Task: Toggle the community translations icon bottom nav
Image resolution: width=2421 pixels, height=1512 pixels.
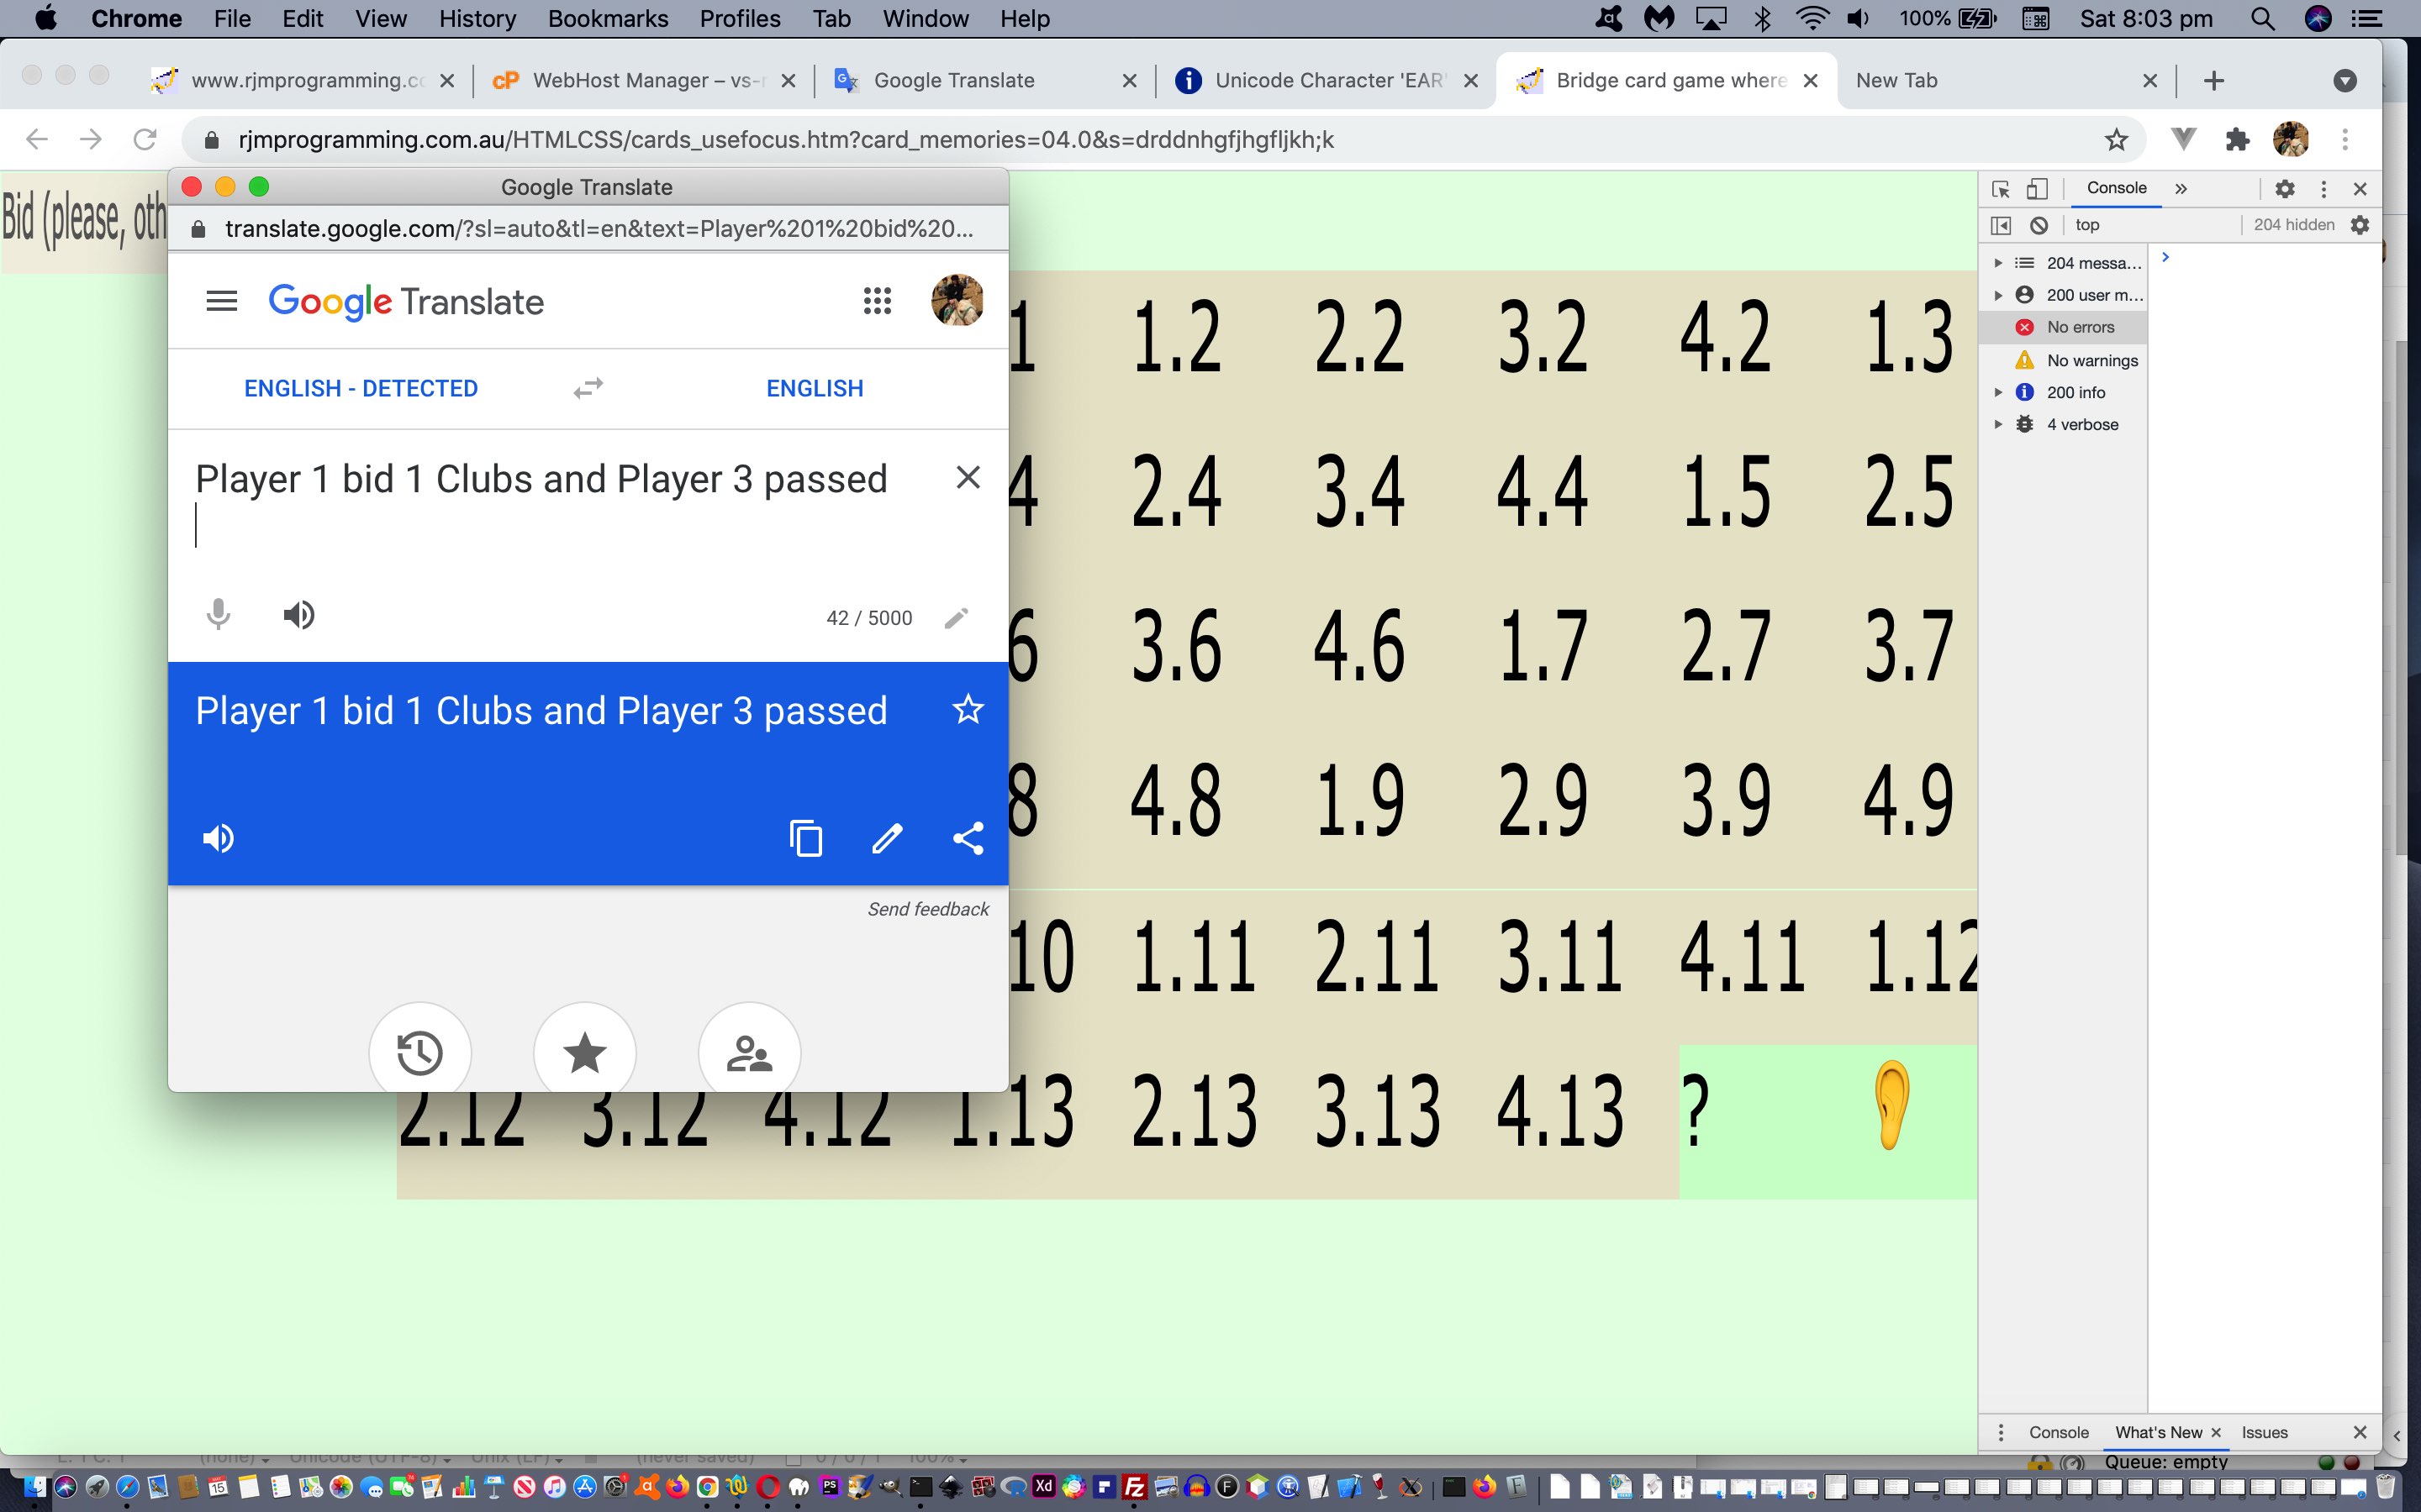Action: click(x=748, y=1053)
